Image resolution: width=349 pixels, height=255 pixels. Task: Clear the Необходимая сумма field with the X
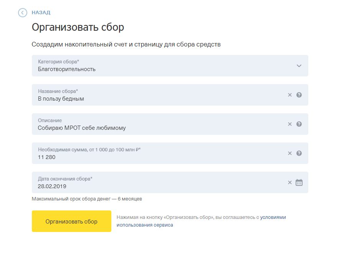290,153
